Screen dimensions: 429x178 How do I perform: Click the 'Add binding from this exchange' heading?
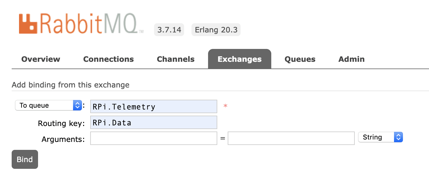coord(71,85)
